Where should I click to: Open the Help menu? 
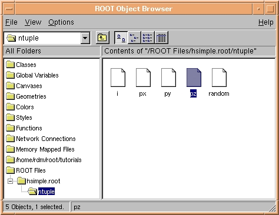265,22
